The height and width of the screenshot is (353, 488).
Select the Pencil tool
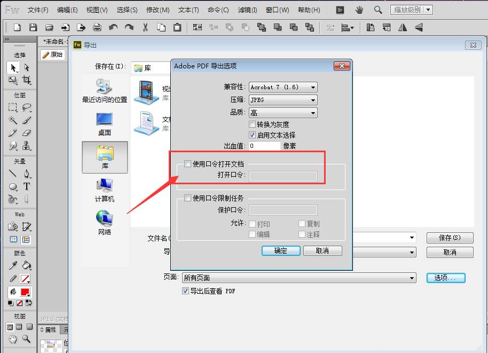(x=13, y=133)
